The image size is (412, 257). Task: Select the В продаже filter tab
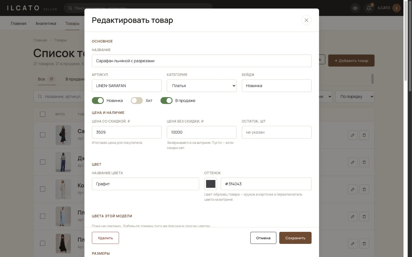(75, 79)
